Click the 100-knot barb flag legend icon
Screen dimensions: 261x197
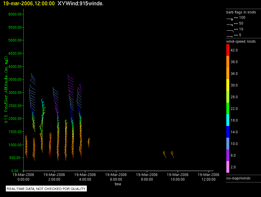tap(230, 19)
